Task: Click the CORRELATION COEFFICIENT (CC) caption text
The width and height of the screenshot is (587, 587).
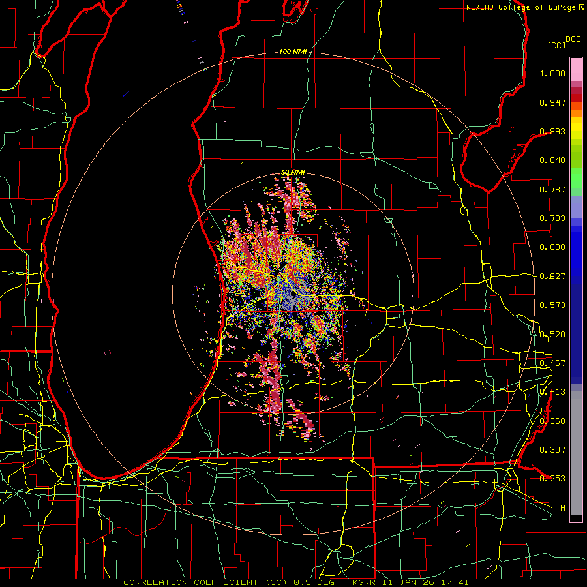Action: [206, 582]
